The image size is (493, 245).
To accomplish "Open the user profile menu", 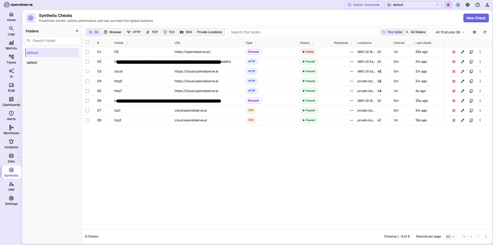I will (487, 5).
